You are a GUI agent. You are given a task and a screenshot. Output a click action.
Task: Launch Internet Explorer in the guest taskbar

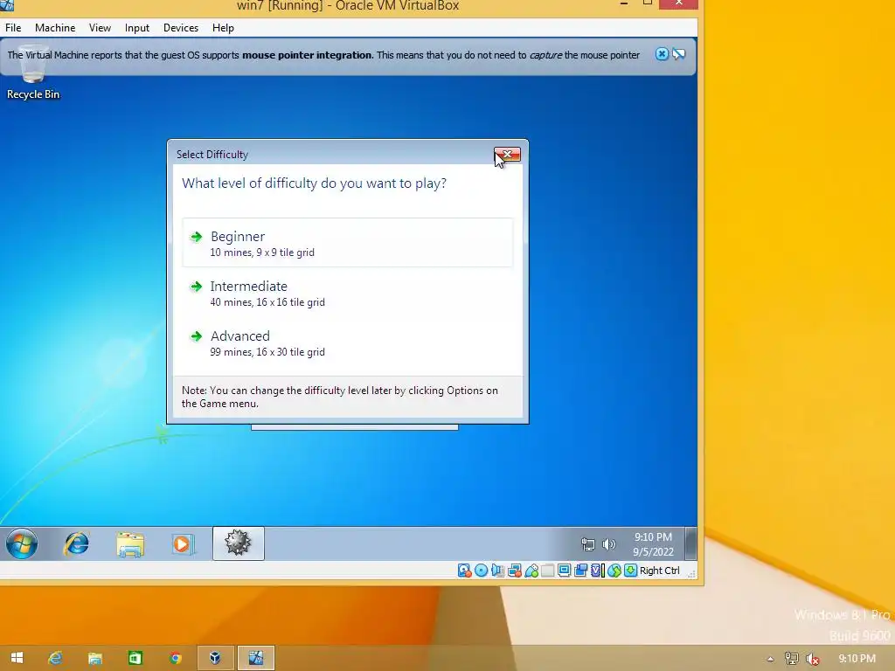[77, 543]
